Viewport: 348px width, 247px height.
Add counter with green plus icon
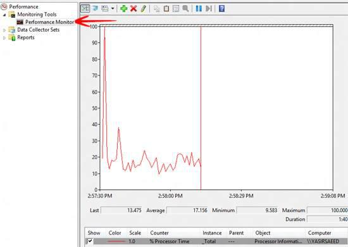pos(123,8)
